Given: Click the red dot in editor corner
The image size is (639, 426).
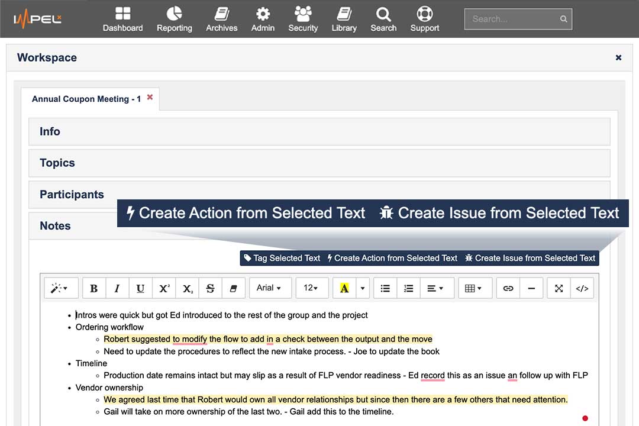Looking at the screenshot, I should [x=585, y=418].
